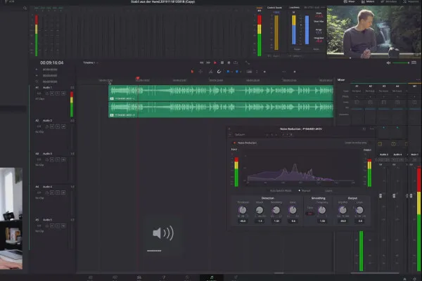
Task: Mute output via speaker icon near viewer
Action: coord(388,63)
